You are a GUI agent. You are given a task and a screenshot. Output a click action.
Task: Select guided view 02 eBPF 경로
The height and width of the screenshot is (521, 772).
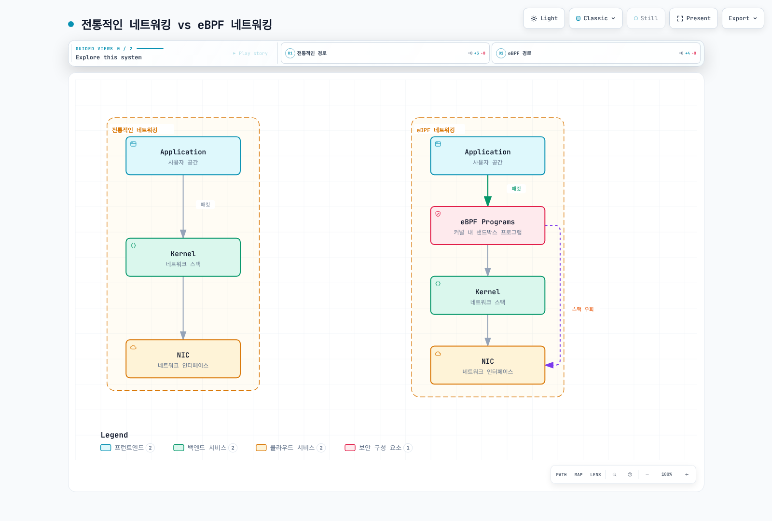(x=596, y=53)
